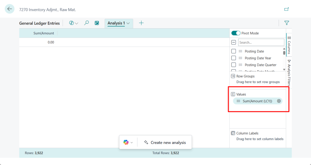
Task: Remove Sum(Amount (LCY)) from Values
Action: click(279, 101)
